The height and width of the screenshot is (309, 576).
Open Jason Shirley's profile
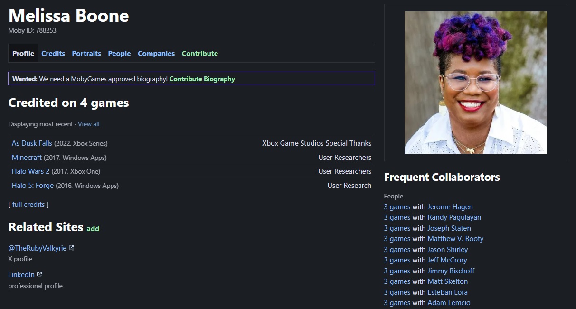(x=448, y=250)
